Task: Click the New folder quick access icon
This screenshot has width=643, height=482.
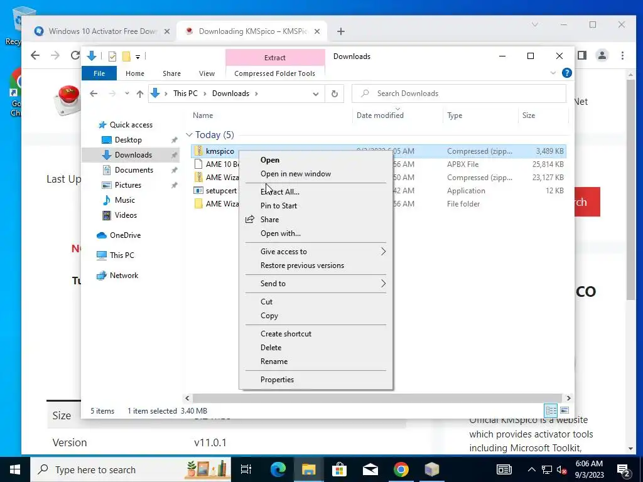Action: tap(126, 56)
